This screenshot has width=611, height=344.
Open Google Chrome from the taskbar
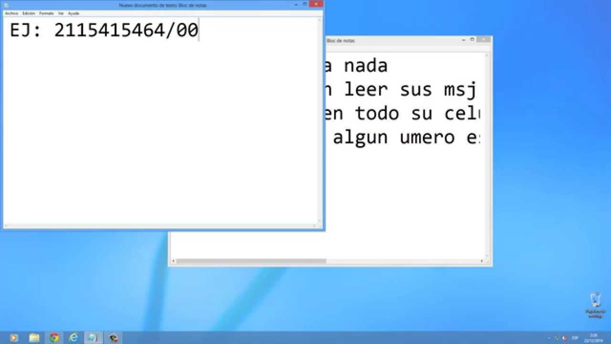click(x=54, y=338)
